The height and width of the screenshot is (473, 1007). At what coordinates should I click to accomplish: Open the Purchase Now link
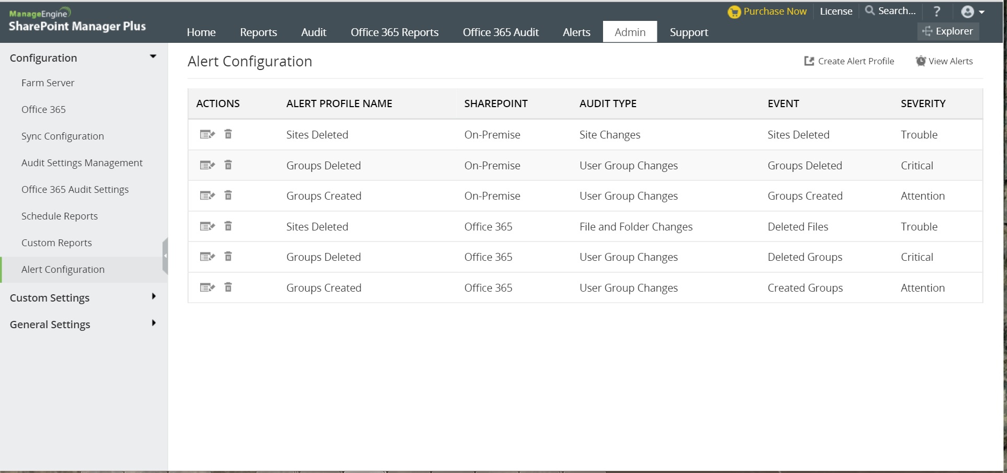[768, 11]
